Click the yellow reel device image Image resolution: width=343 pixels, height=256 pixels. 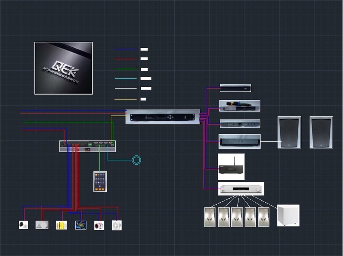coord(61,225)
